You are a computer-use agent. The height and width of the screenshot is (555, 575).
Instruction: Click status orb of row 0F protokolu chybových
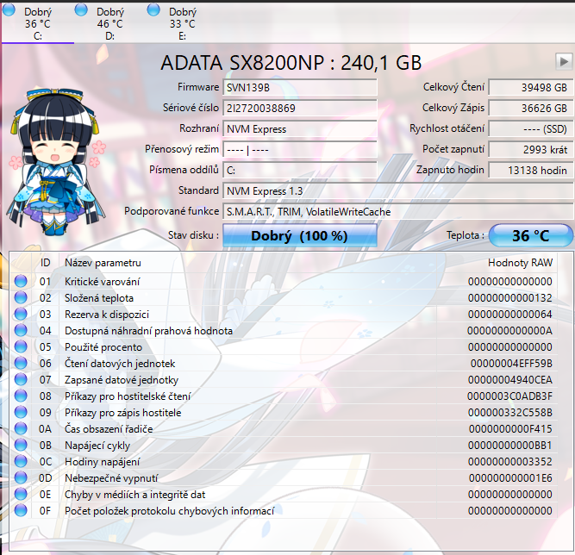21,510
